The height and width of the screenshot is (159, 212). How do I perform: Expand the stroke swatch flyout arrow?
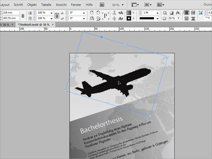[134, 18]
